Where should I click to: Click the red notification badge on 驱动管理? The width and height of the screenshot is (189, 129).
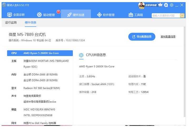pos(58,12)
